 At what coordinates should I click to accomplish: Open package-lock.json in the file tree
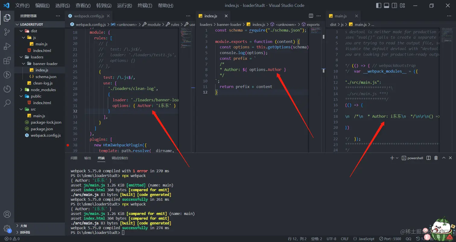coord(40,122)
